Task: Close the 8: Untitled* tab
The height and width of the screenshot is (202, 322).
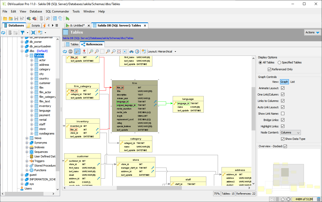Action: (x=89, y=25)
